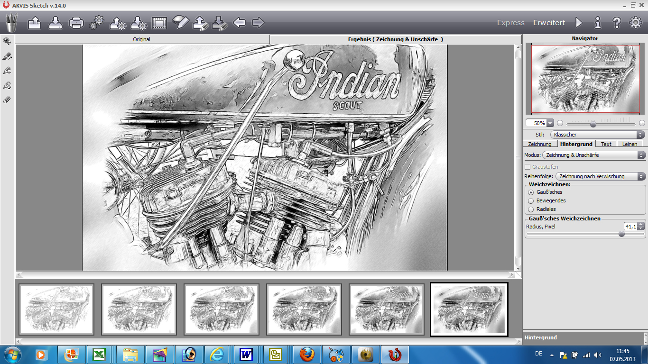The width and height of the screenshot is (648, 364).
Task: Select the fifth timeline thumbnail
Action: coord(387,309)
